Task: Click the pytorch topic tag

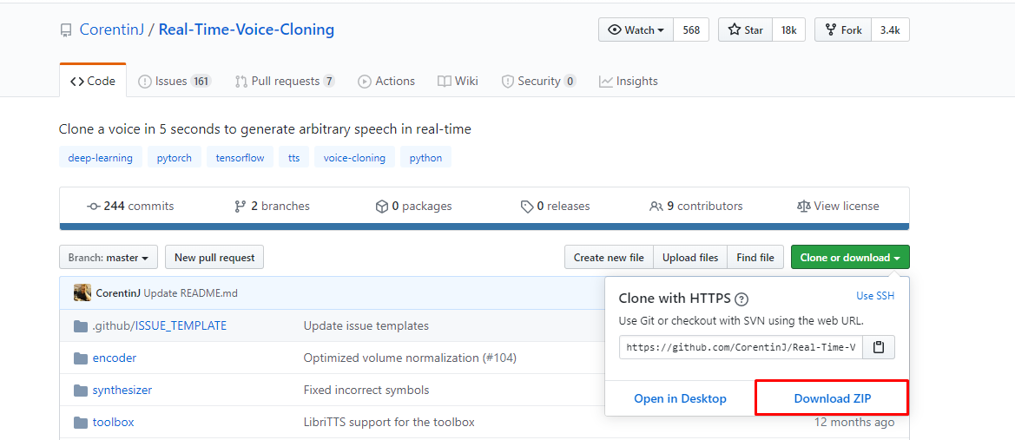Action: (175, 158)
